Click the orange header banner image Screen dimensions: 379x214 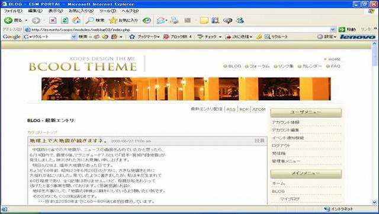click(x=186, y=89)
